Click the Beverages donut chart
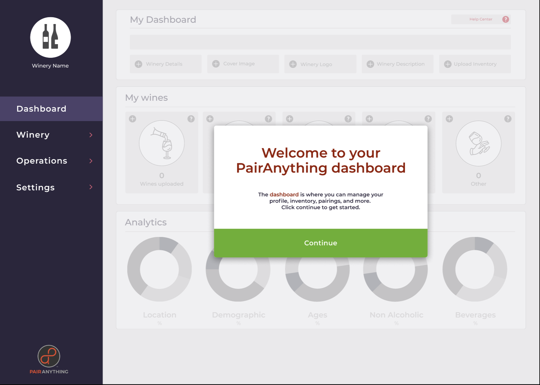Viewport: 540px width, 385px height. tap(475, 269)
